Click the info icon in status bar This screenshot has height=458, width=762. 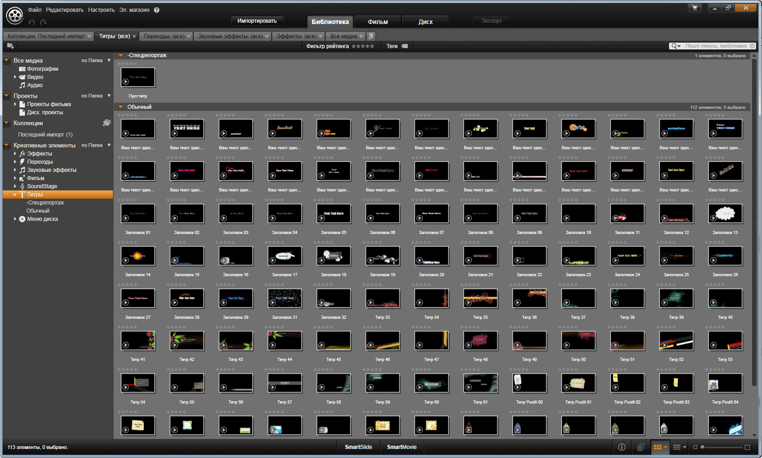pos(622,447)
